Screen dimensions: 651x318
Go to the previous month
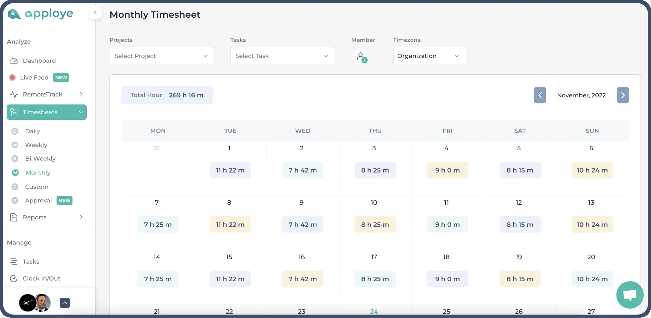pos(540,95)
